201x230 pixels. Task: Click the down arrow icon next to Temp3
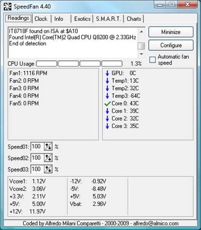[x=107, y=96]
